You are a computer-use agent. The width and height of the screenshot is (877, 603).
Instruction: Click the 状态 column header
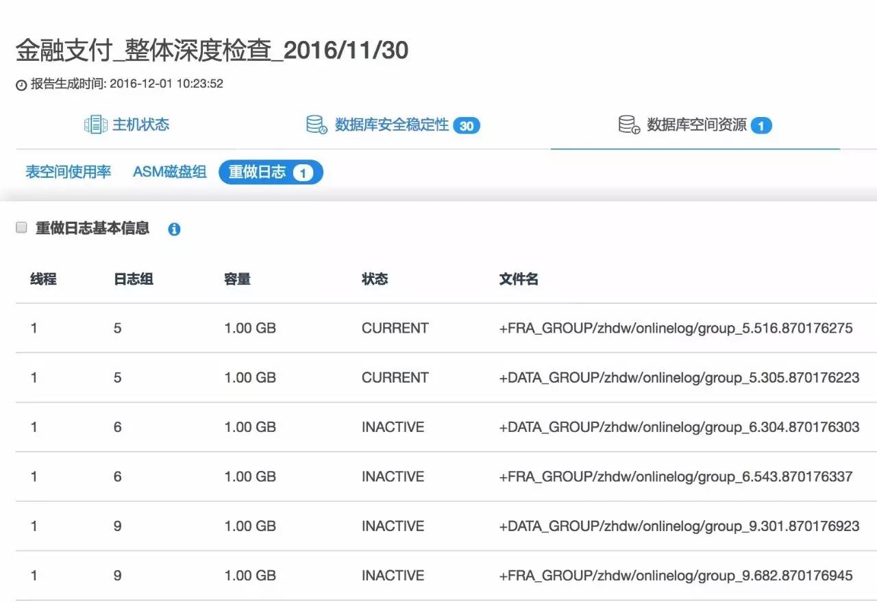click(x=375, y=279)
